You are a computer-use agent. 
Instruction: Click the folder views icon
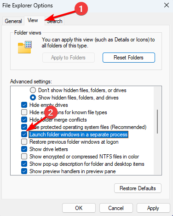(25, 47)
